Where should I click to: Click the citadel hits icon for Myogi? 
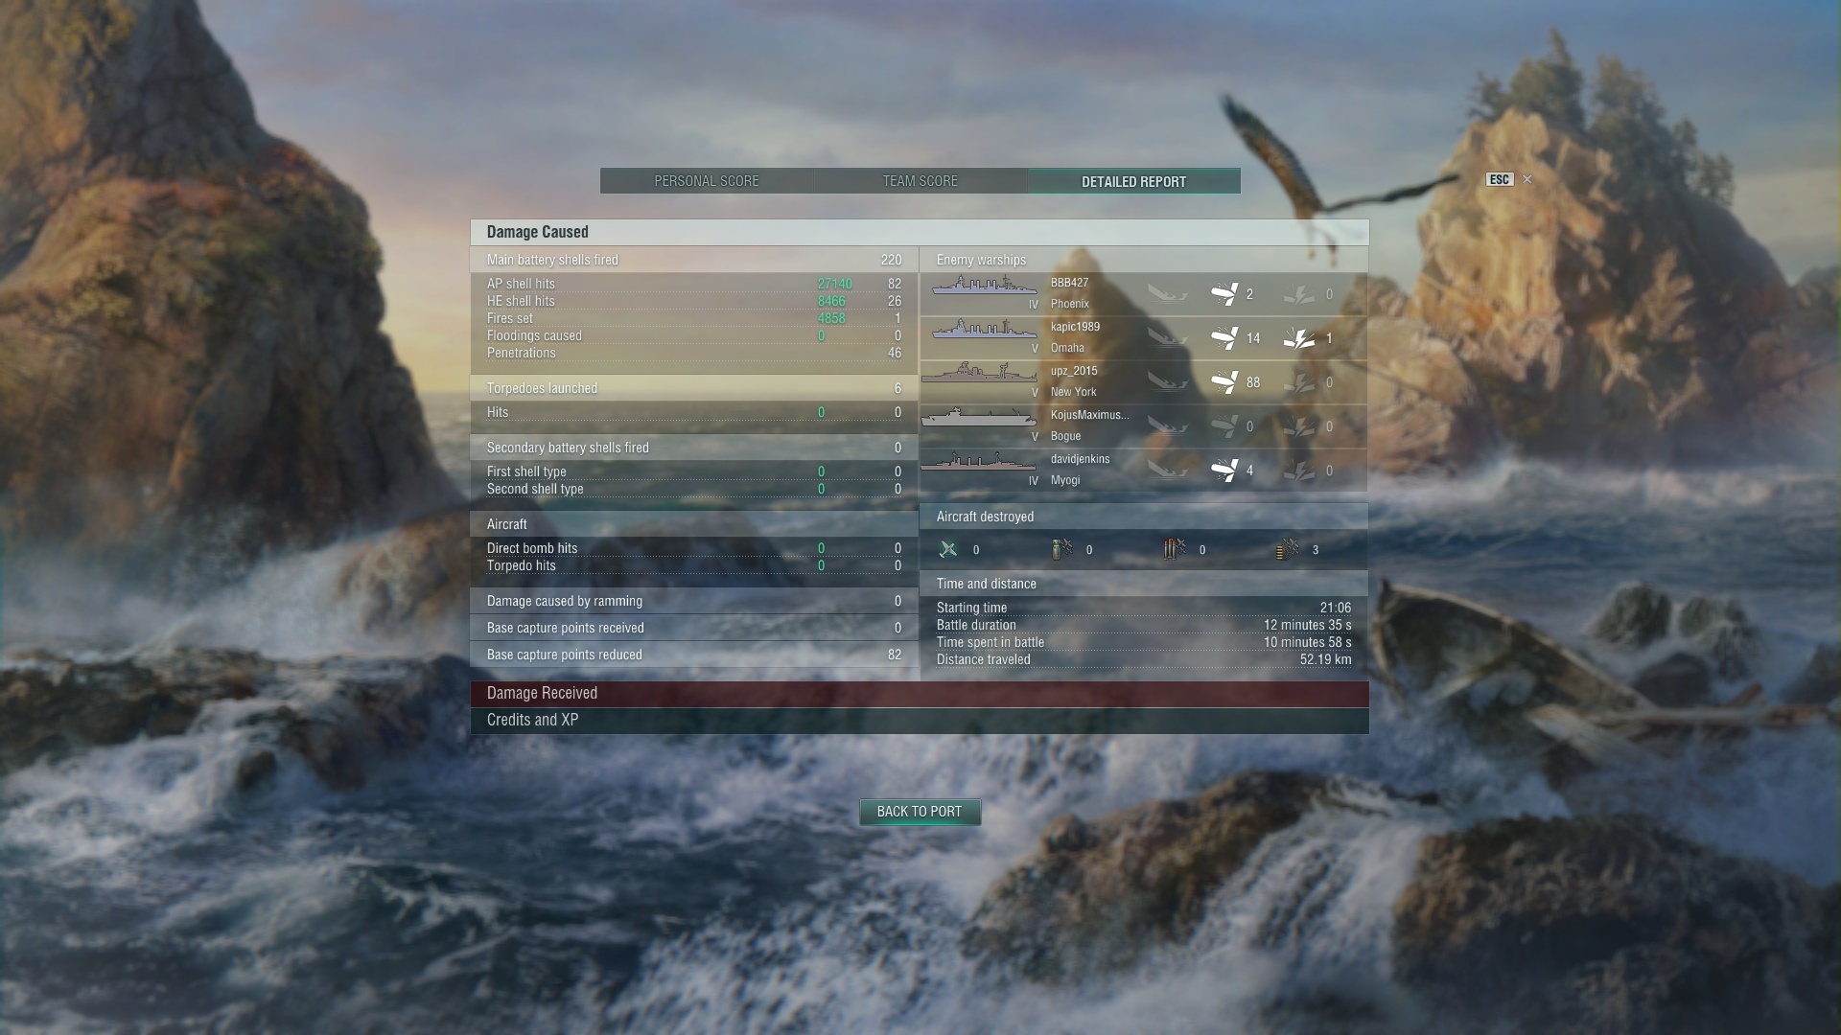(1299, 471)
